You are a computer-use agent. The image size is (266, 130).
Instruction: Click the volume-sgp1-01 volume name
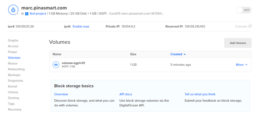73,63
